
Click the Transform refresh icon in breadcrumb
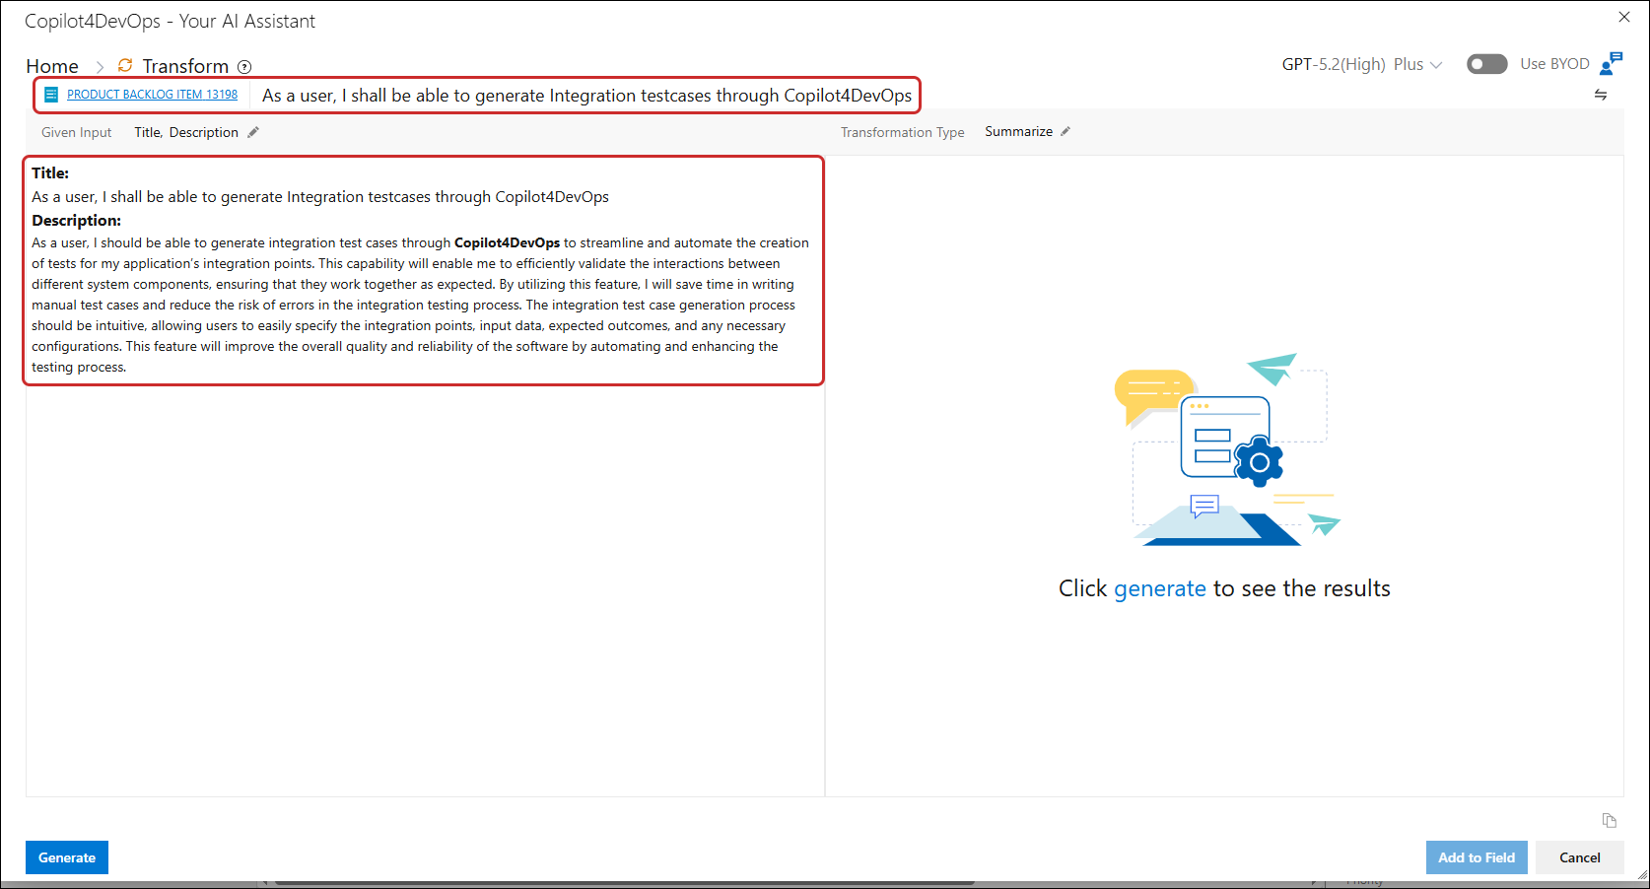pyautogui.click(x=125, y=65)
